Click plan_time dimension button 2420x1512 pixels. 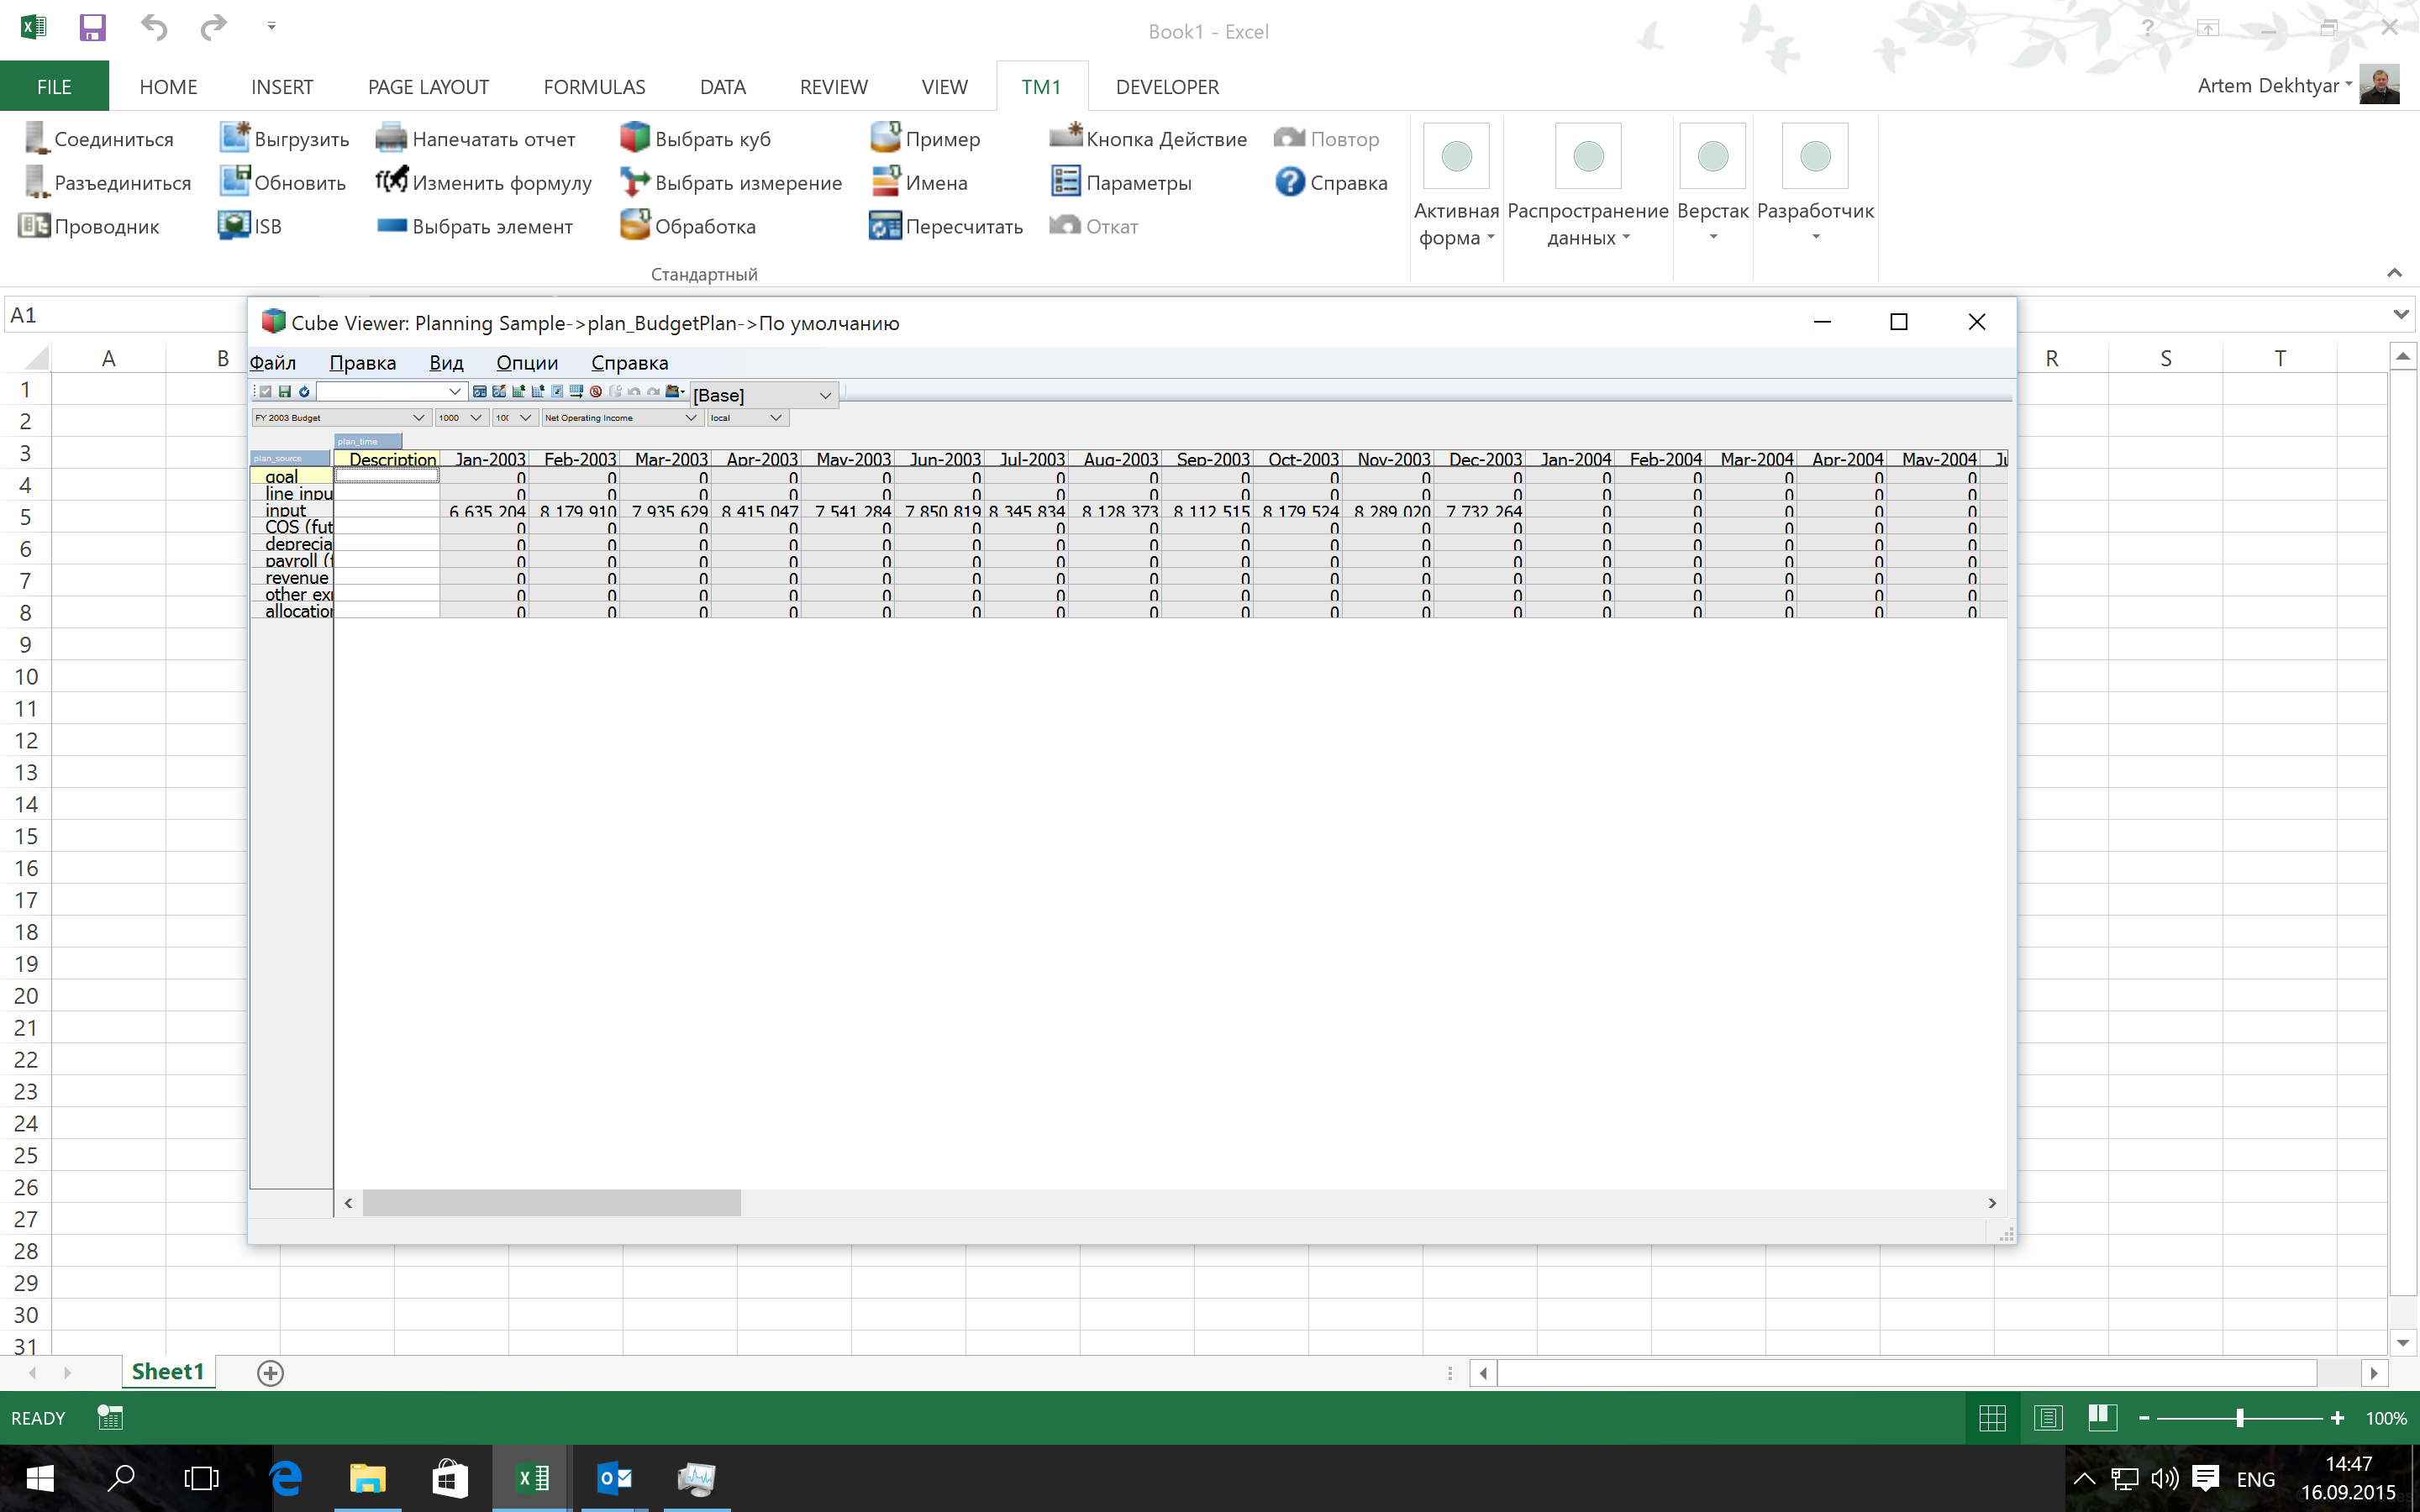pos(368,441)
